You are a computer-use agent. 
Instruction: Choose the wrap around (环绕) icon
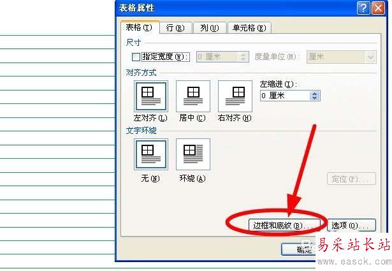(x=193, y=154)
